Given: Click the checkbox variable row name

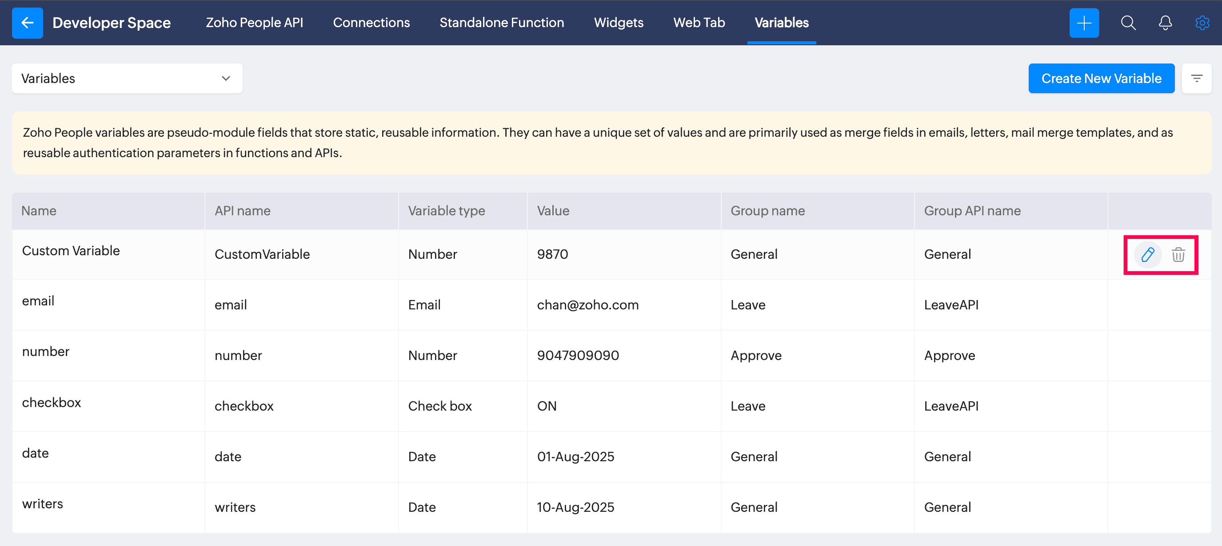Looking at the screenshot, I should click(x=51, y=402).
